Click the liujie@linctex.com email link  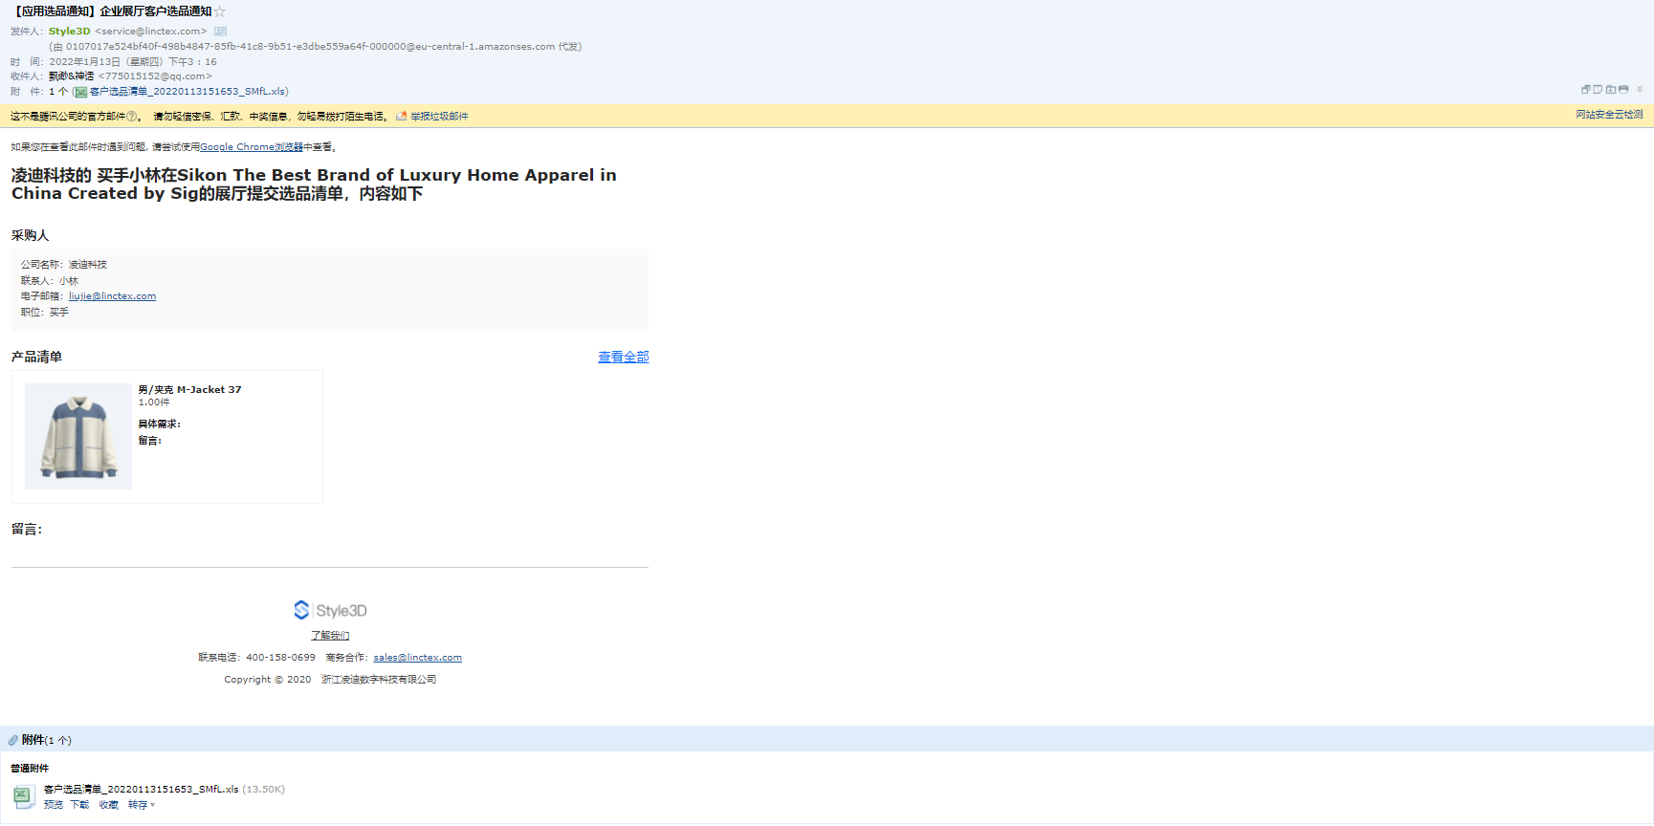(112, 296)
